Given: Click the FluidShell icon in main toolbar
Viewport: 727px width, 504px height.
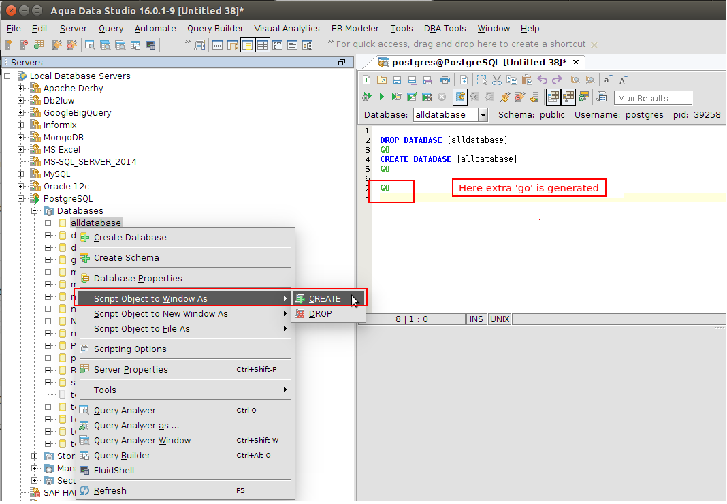Looking at the screenshot, I should (x=150, y=45).
